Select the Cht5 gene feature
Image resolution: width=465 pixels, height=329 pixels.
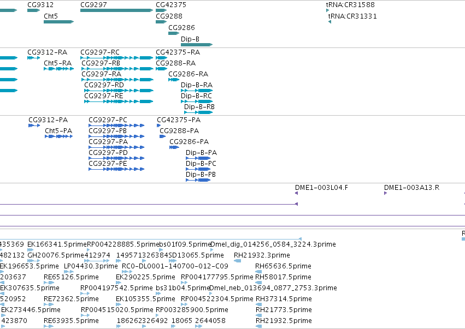coord(58,22)
